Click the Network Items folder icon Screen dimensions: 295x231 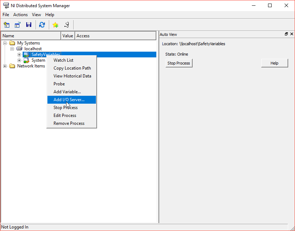point(12,66)
